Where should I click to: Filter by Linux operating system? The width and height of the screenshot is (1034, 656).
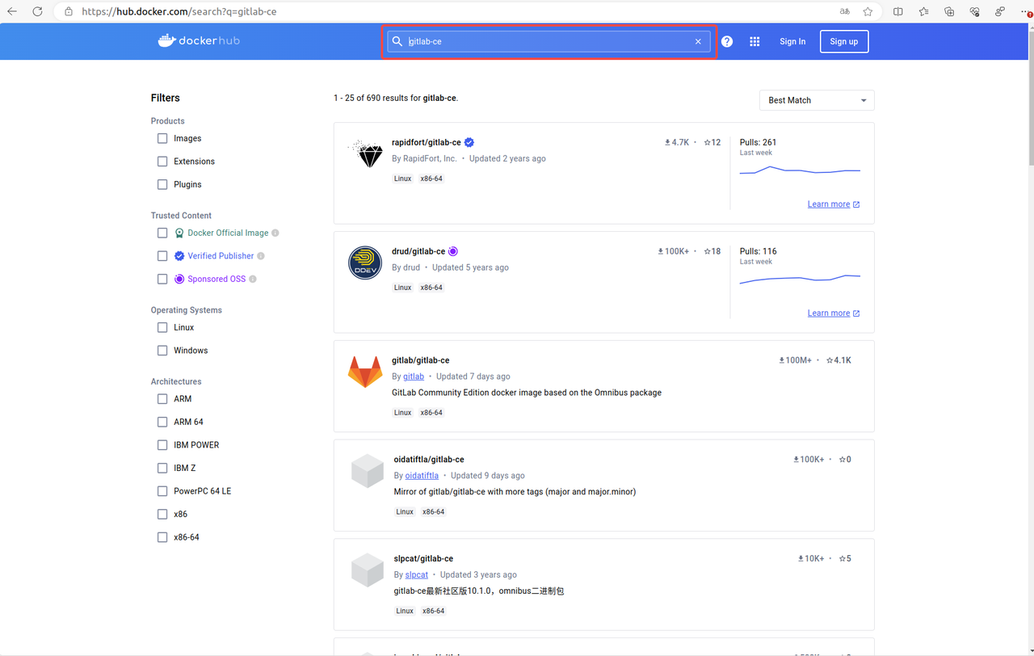[x=162, y=327]
